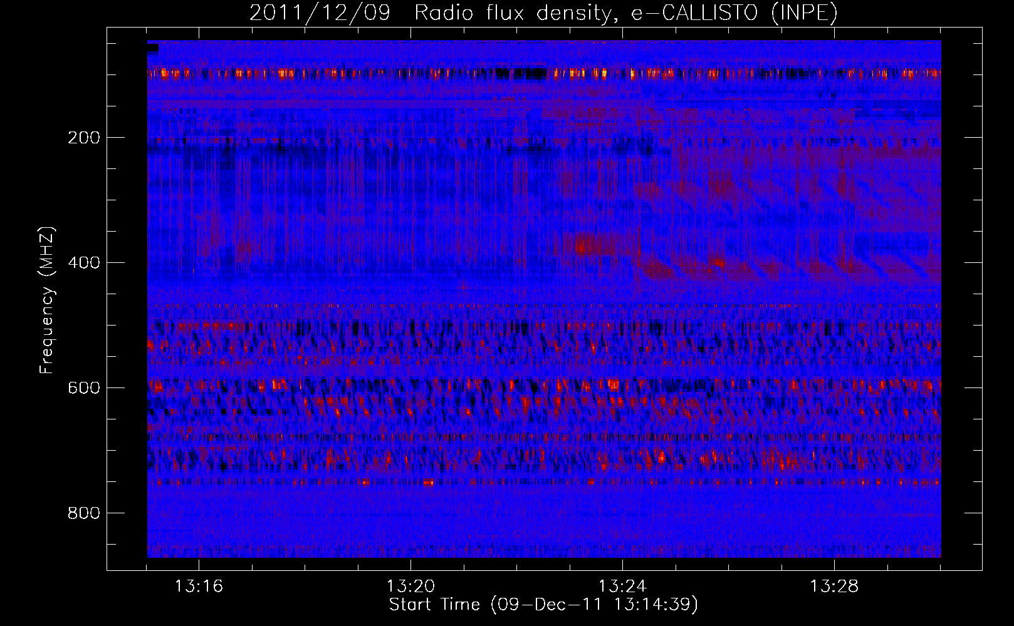
Task: Click the 400 frequency tick label
Action: tap(84, 263)
